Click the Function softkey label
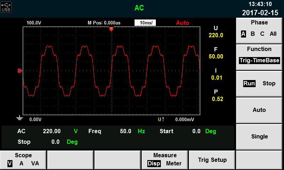 click(x=259, y=49)
